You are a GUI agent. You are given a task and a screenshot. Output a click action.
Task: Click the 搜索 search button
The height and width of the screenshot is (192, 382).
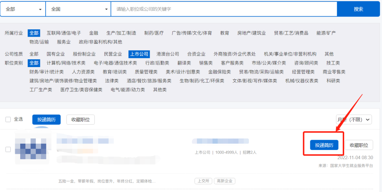[x=358, y=9]
